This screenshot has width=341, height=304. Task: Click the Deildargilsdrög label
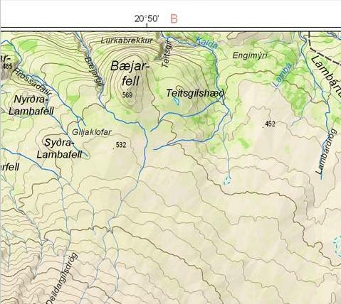click(62, 278)
